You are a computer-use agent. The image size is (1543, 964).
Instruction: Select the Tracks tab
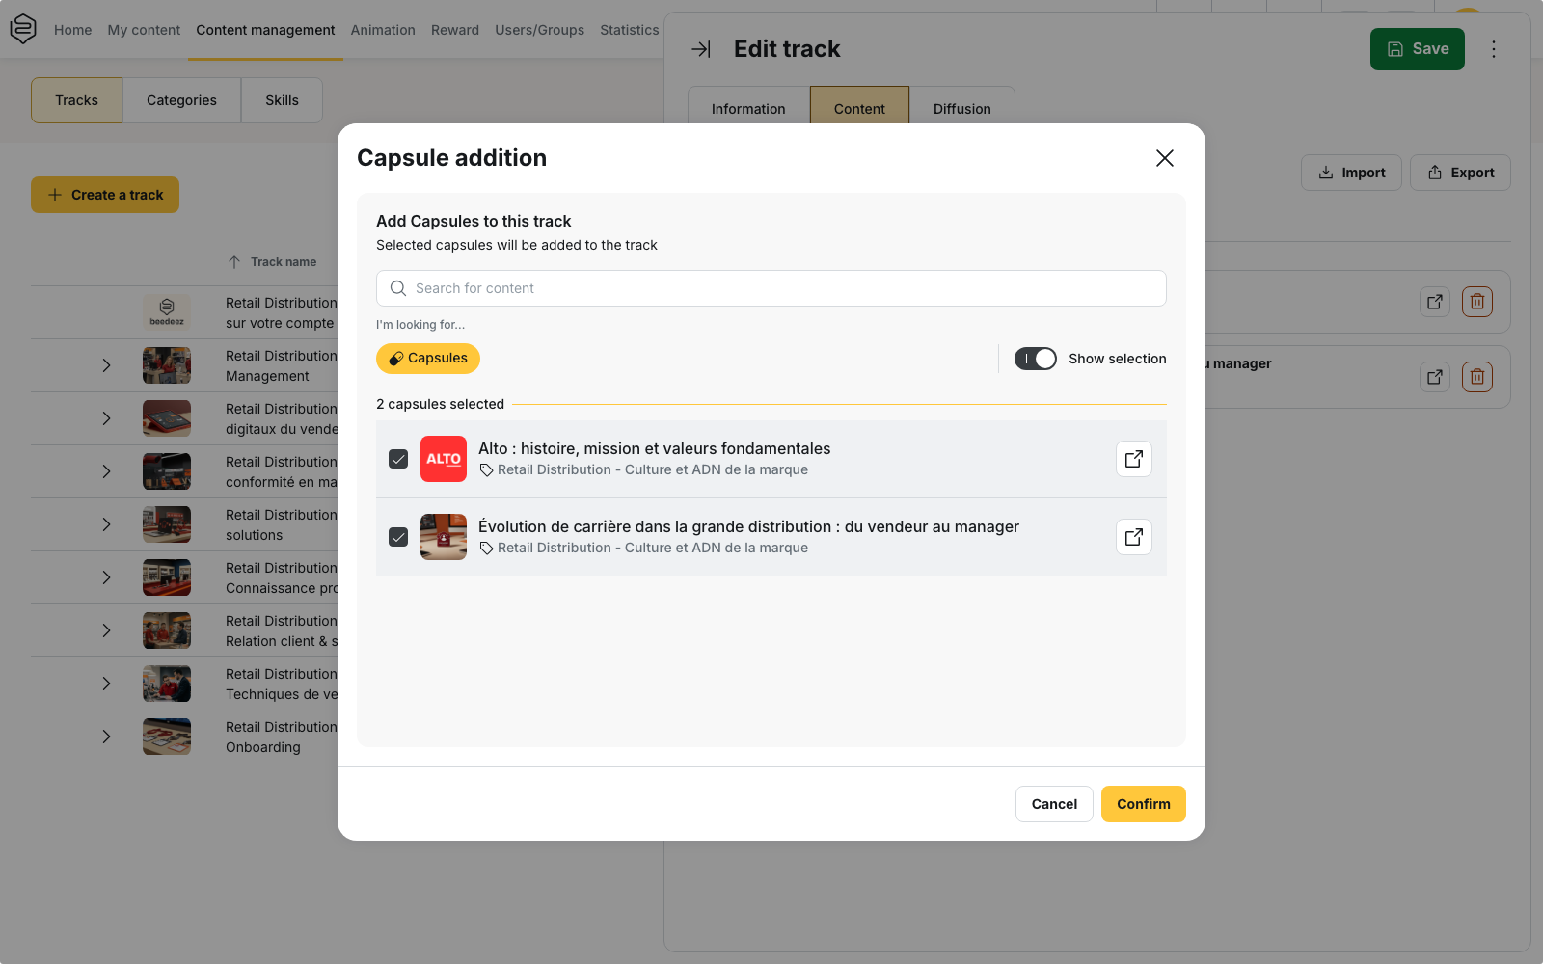76,100
